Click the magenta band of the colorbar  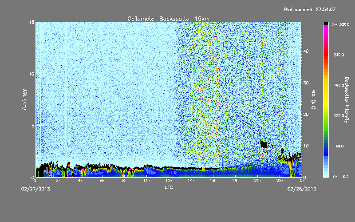pyautogui.click(x=326, y=28)
